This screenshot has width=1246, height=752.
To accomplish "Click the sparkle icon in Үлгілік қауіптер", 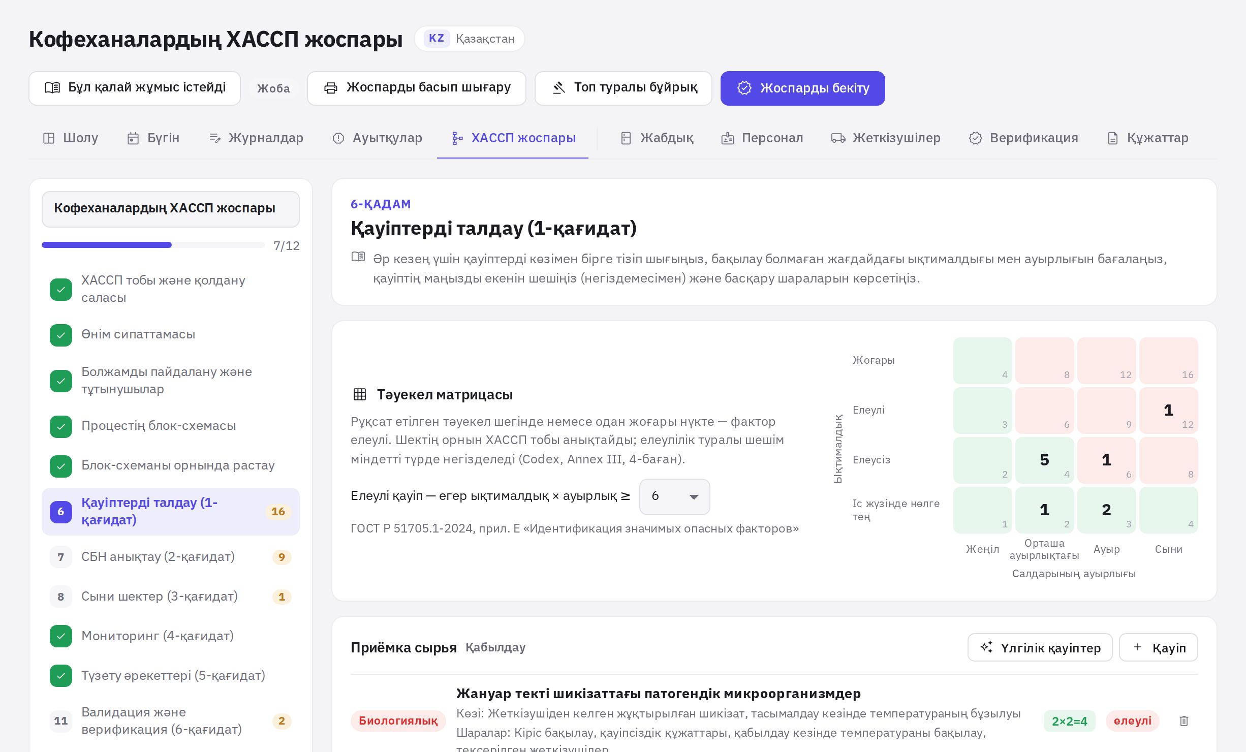I will [x=987, y=647].
